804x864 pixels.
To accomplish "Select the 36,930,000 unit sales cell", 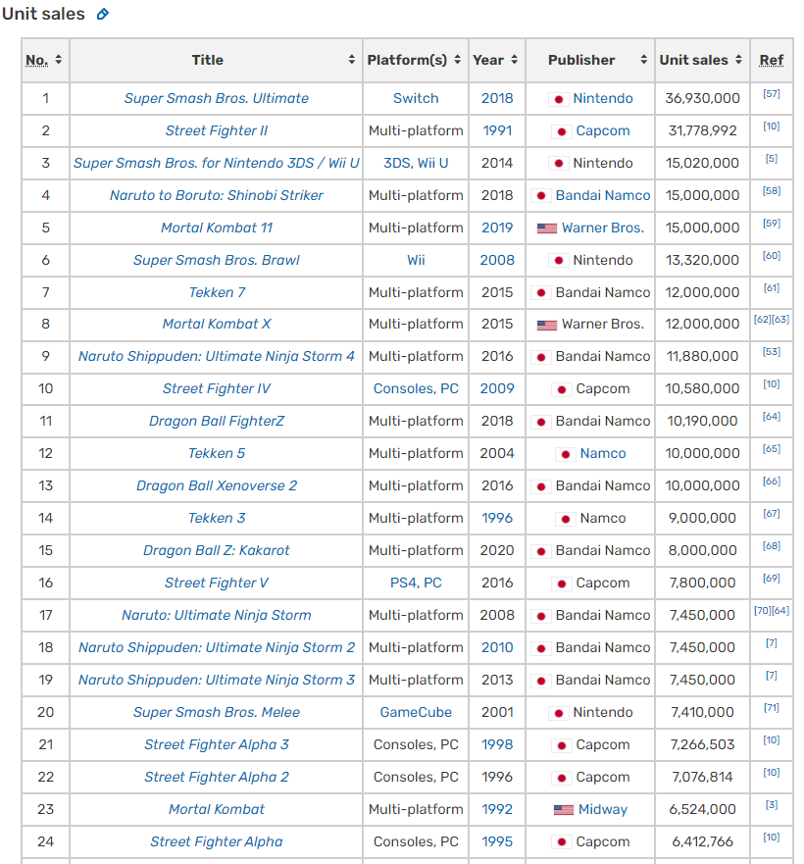I will click(x=702, y=98).
